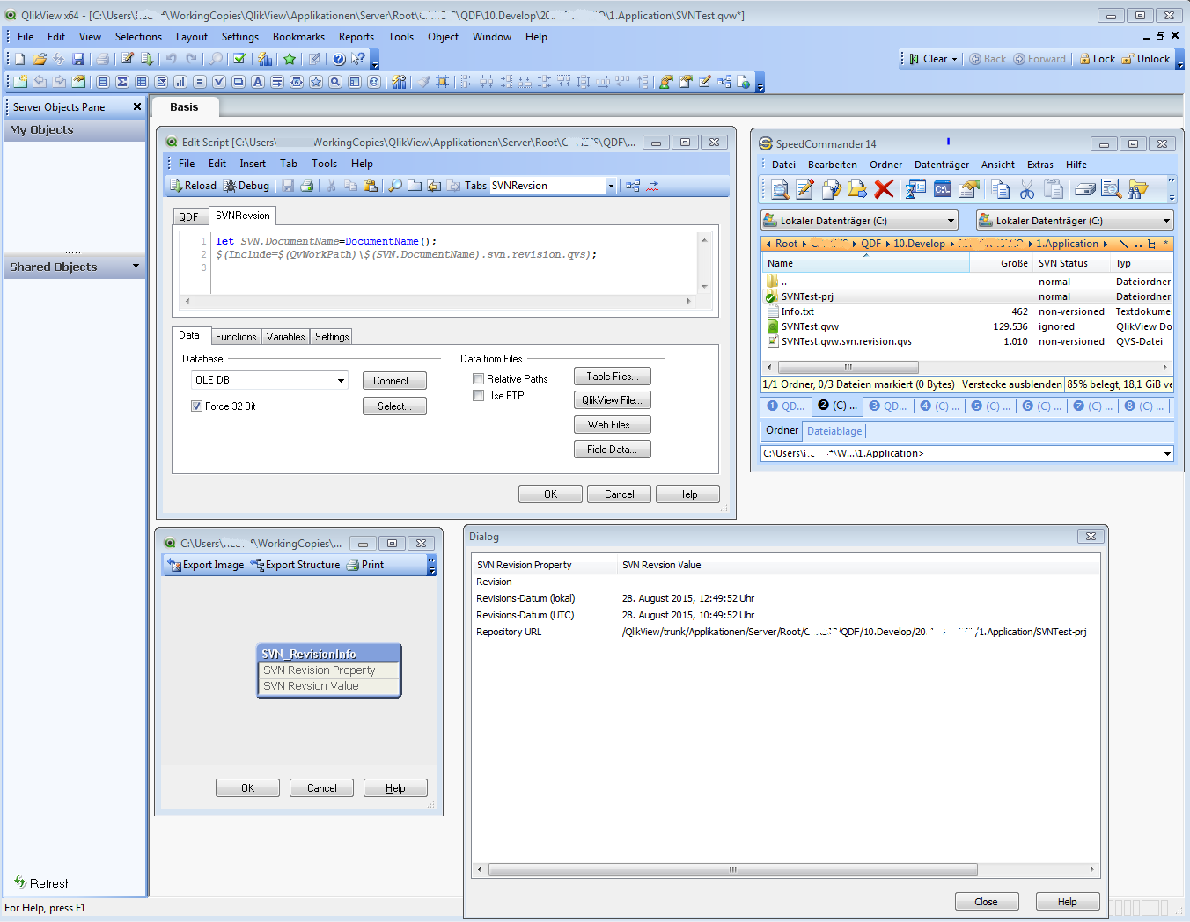Switch to the QDF script tab
The height and width of the screenshot is (922, 1190).
point(188,216)
